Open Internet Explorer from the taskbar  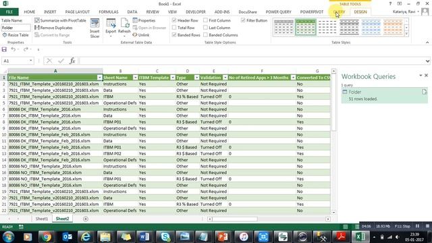[x=86, y=237]
